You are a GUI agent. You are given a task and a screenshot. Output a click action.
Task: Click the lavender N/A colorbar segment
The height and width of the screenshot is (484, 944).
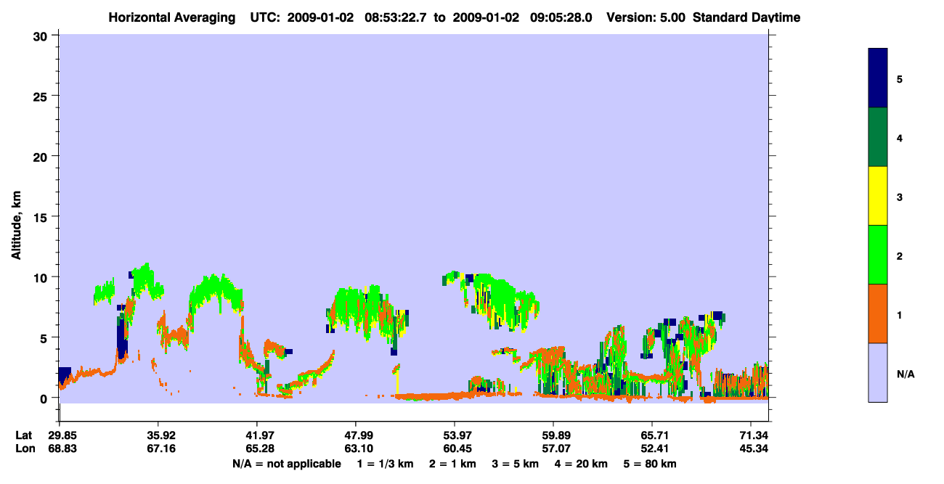coord(878,372)
